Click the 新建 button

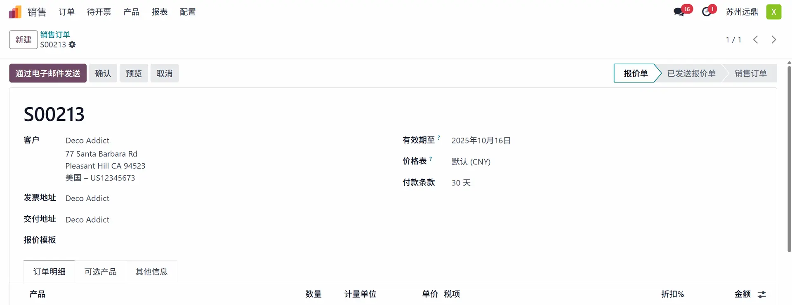(24, 40)
